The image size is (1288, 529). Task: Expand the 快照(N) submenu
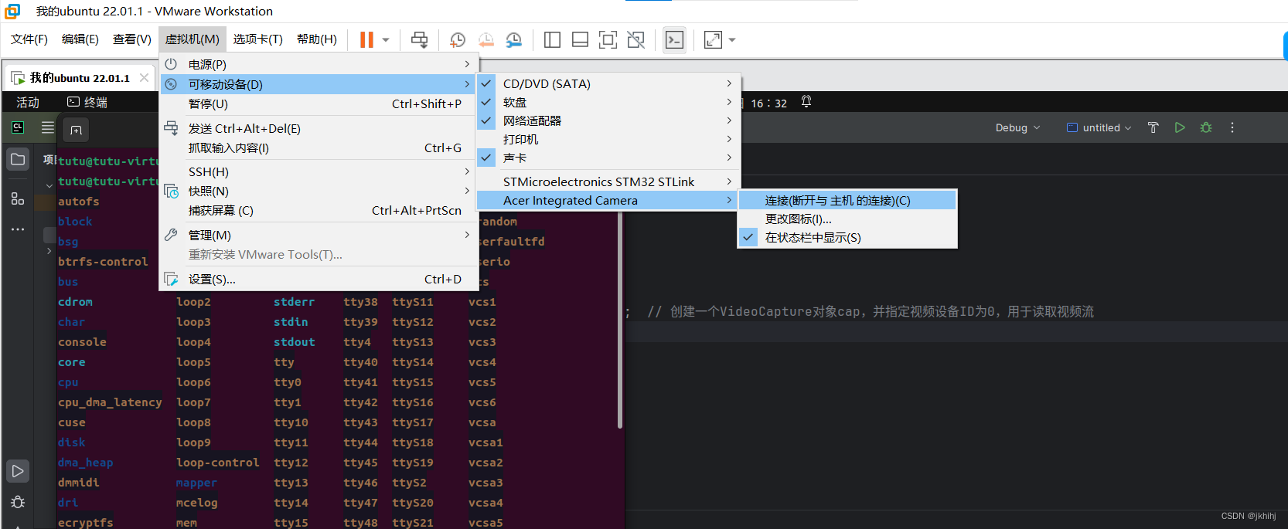tap(319, 191)
